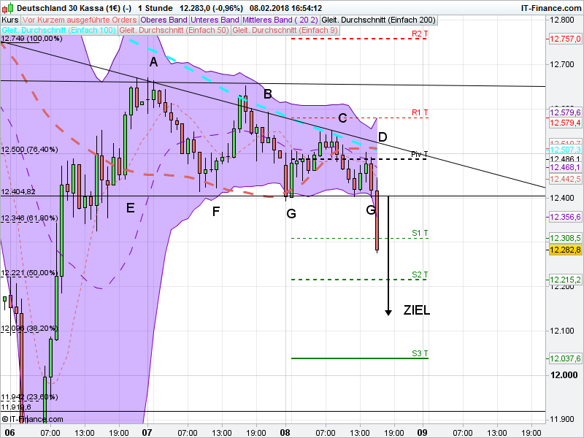Click the S3 T support label
This screenshot has width=584, height=438.
click(418, 354)
